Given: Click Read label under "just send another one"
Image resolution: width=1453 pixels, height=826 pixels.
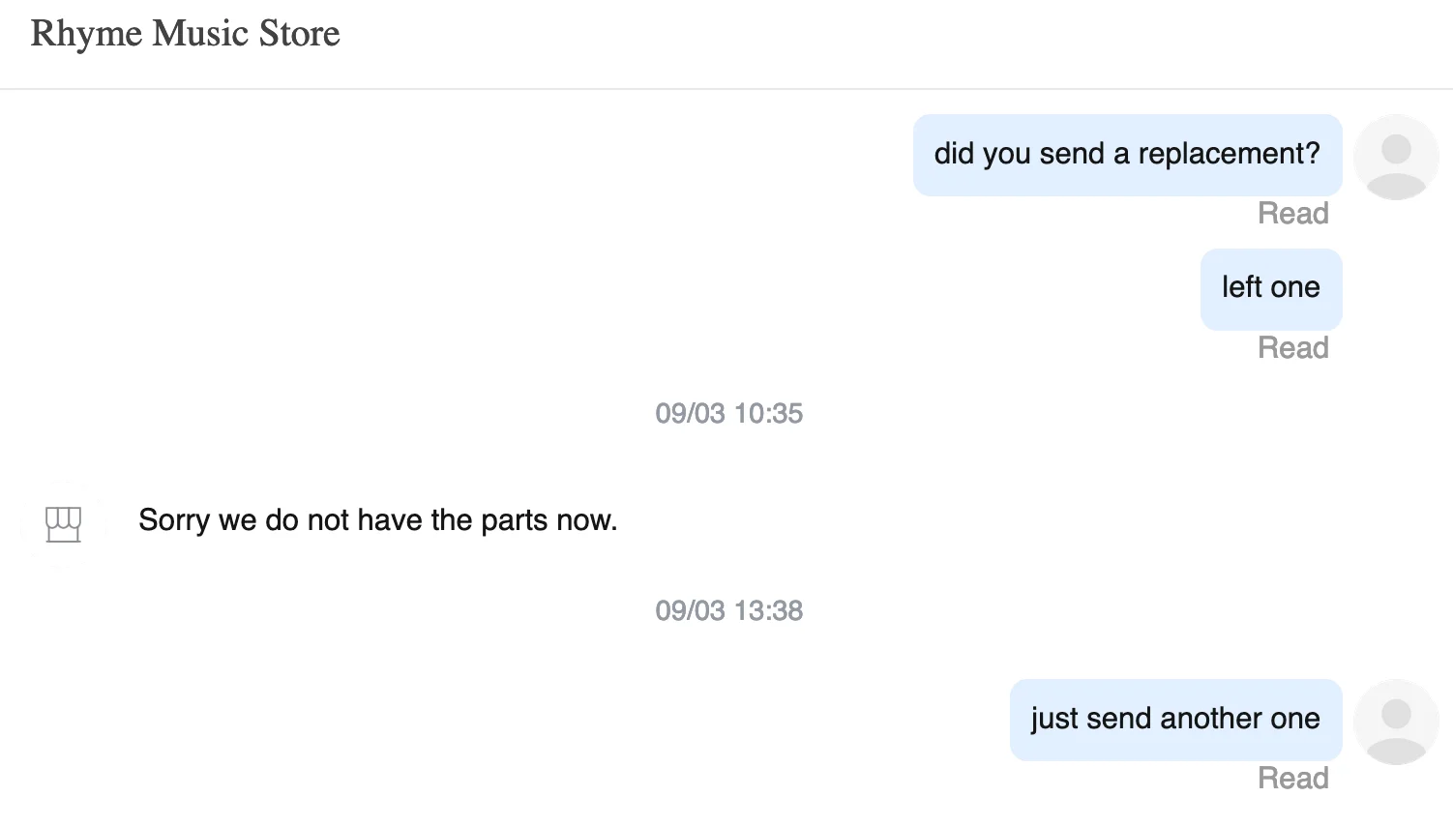Looking at the screenshot, I should (x=1292, y=779).
